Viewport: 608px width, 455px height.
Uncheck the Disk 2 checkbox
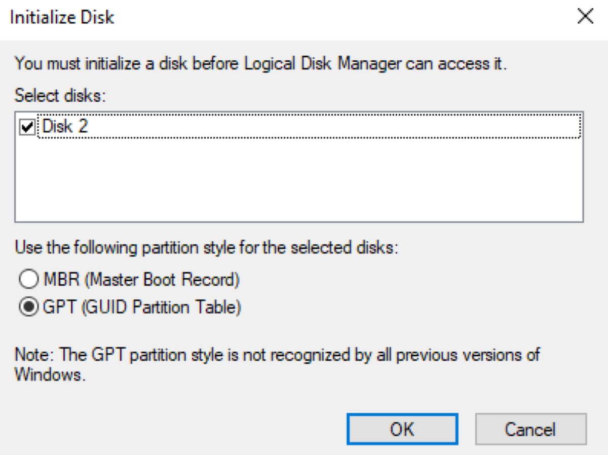(x=27, y=128)
